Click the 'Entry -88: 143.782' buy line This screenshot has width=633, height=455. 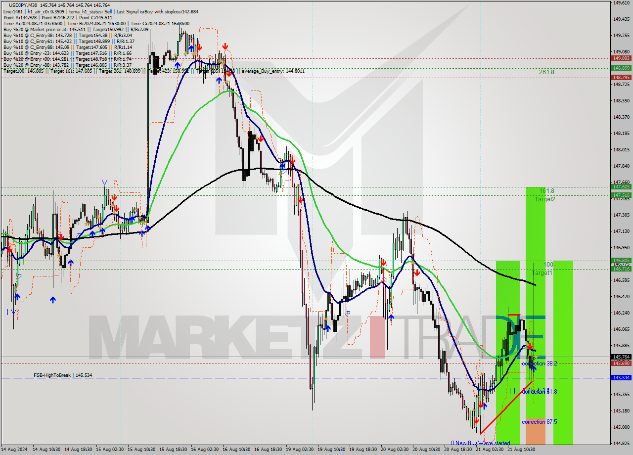pos(67,65)
